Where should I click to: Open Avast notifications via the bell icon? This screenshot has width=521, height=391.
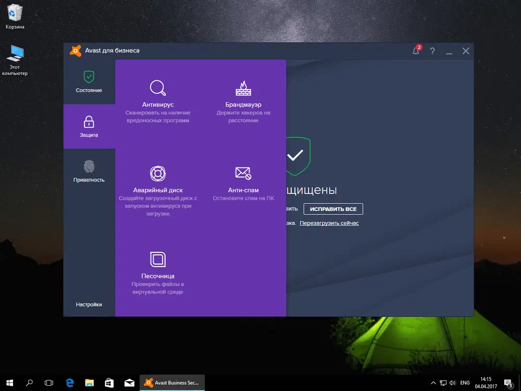click(x=415, y=51)
